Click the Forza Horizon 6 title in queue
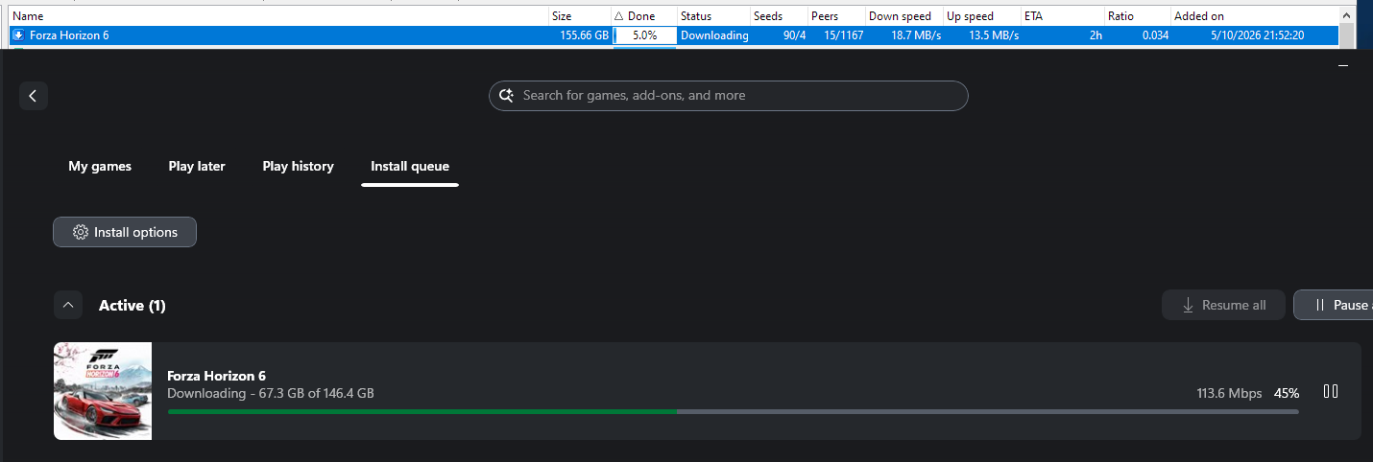Image resolution: width=1373 pixels, height=462 pixels. click(x=216, y=376)
